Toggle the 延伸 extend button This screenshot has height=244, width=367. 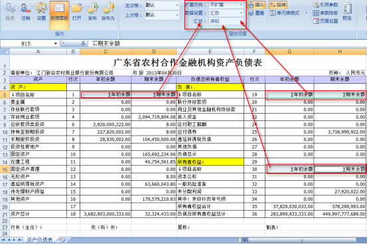(278, 5)
